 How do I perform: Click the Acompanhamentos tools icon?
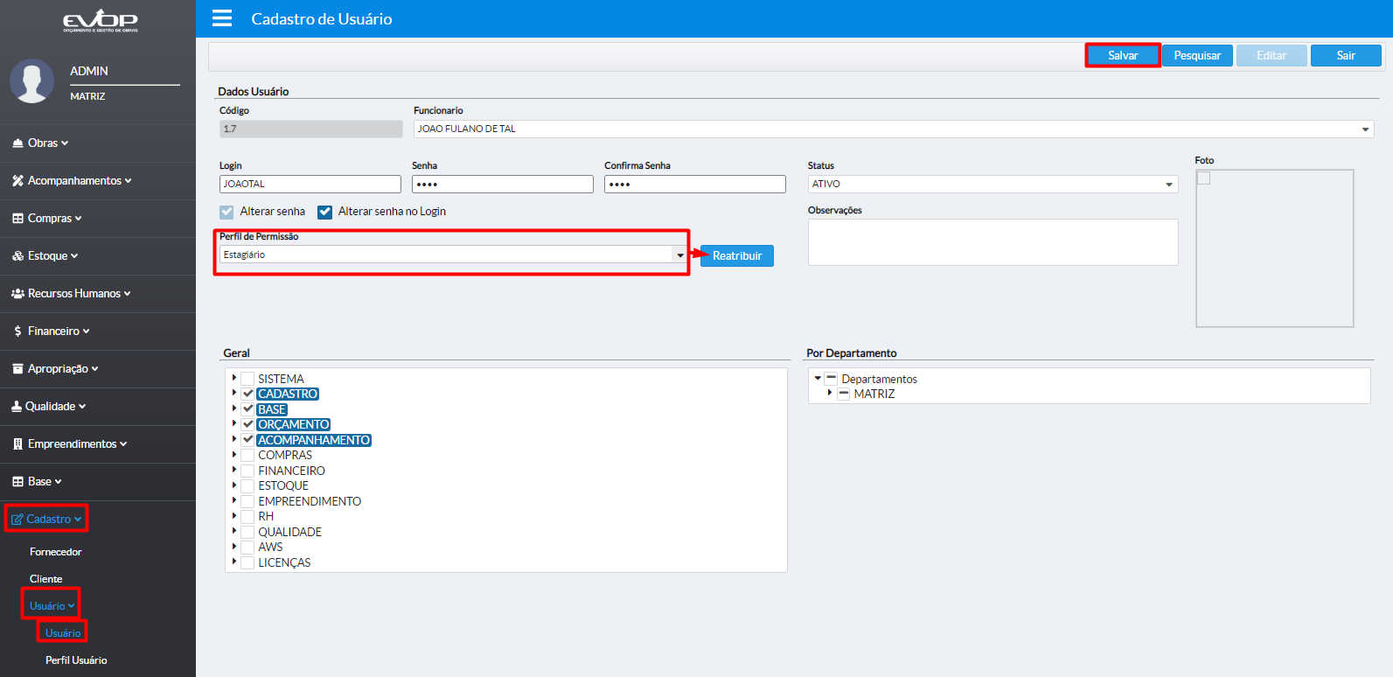[x=17, y=181]
